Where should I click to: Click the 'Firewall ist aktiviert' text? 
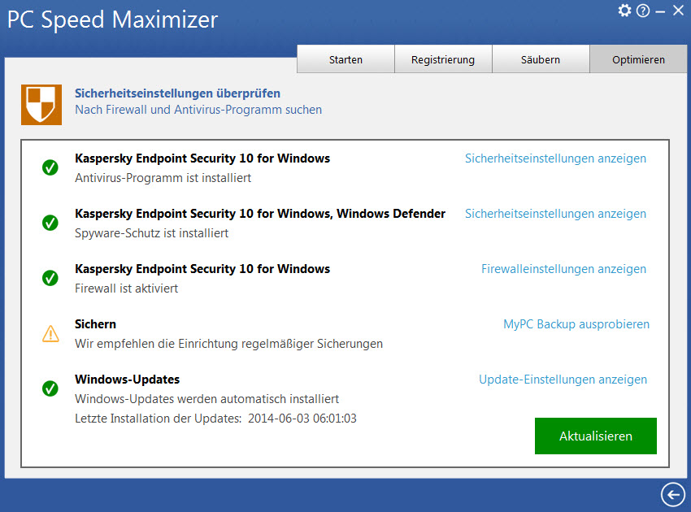pyautogui.click(x=126, y=289)
